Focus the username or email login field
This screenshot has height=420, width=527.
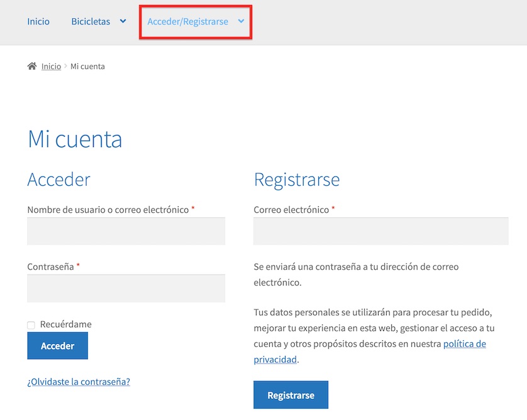[126, 231]
